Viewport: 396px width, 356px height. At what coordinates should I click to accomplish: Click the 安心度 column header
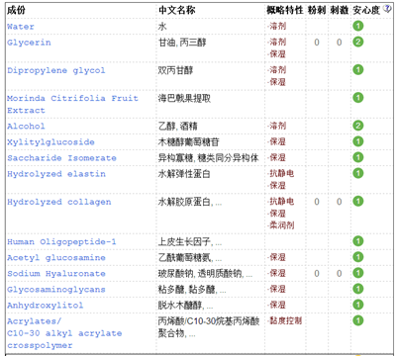pyautogui.click(x=366, y=10)
